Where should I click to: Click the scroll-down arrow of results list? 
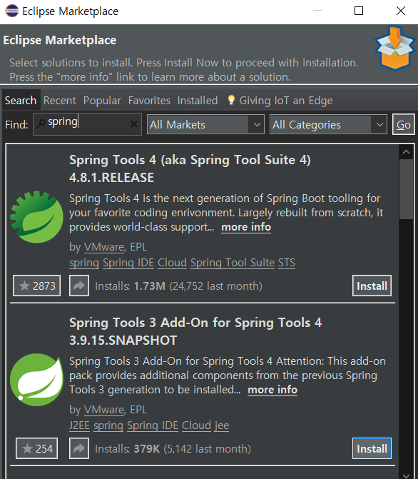tap(406, 475)
